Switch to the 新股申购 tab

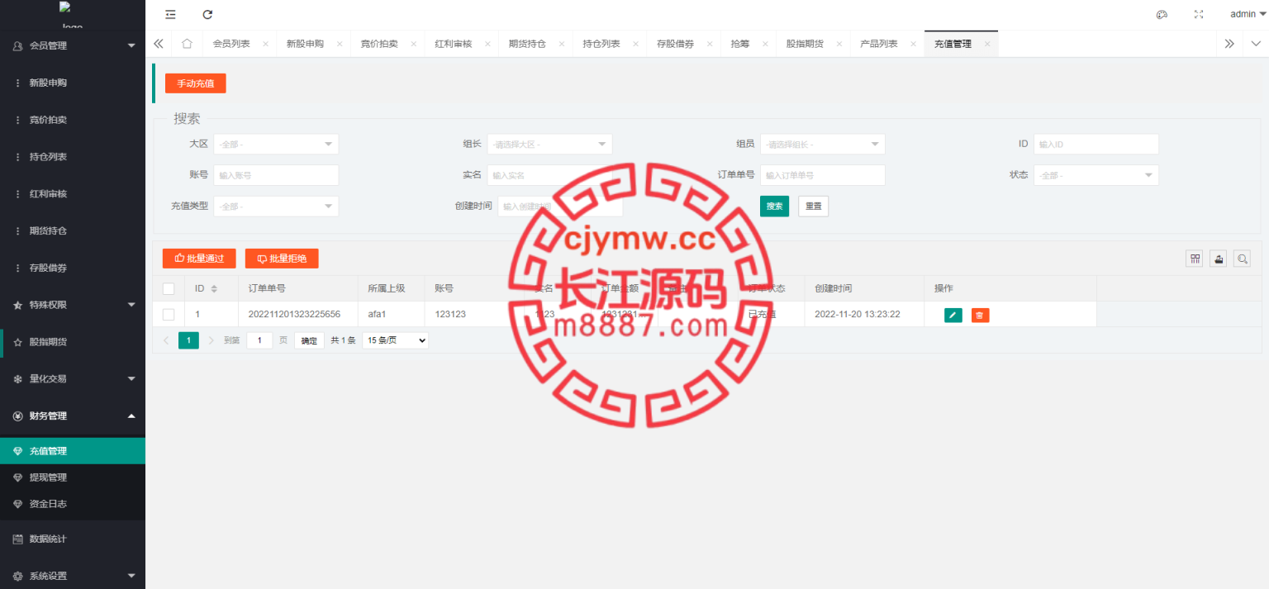305,44
